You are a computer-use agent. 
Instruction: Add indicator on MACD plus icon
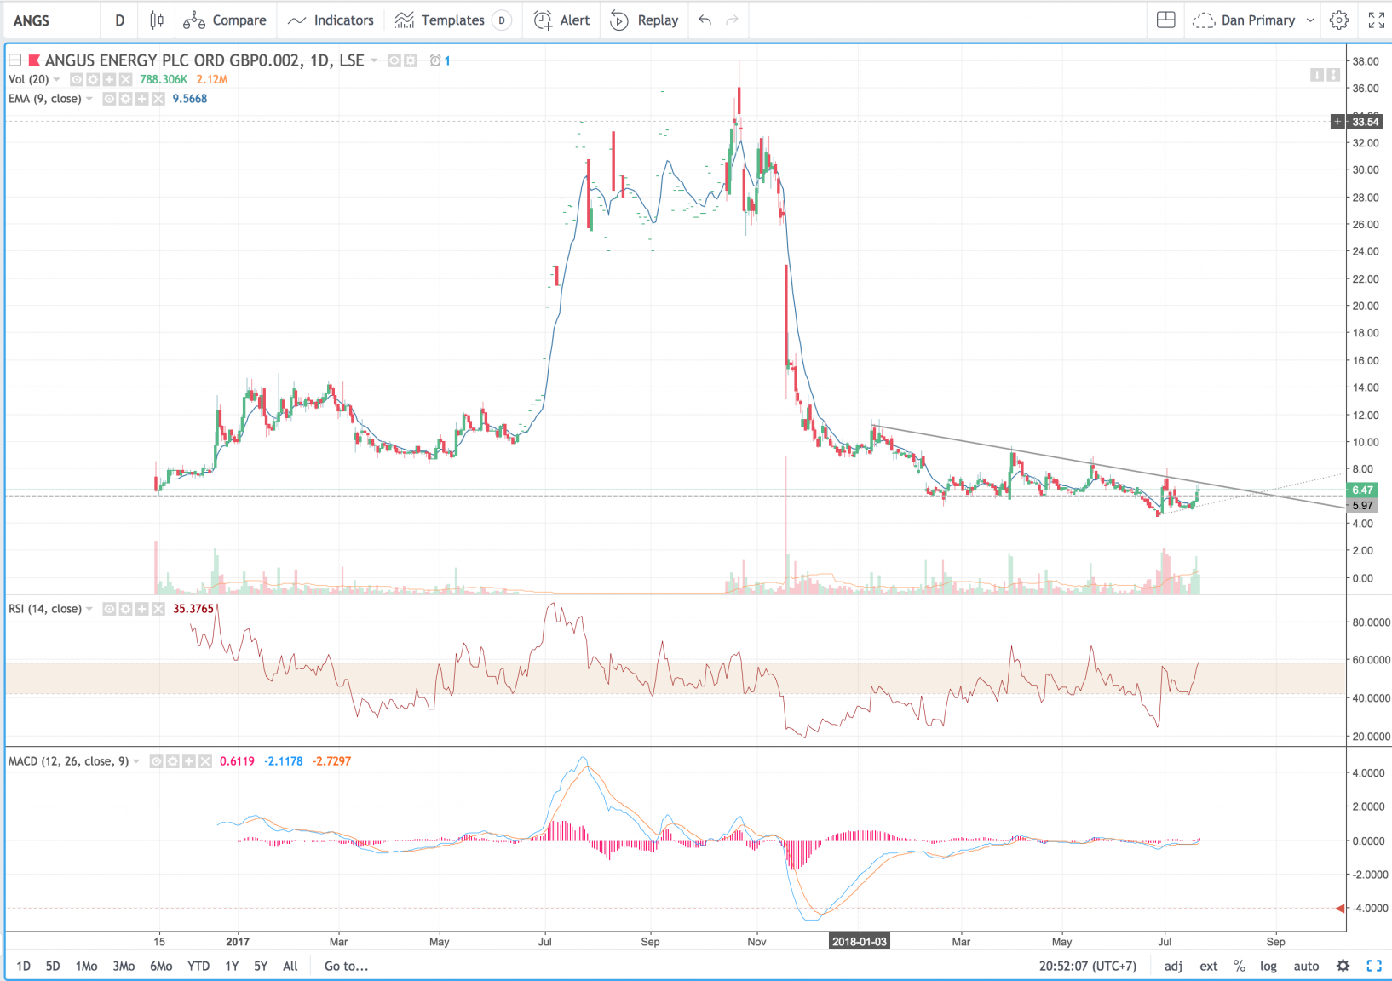(188, 761)
